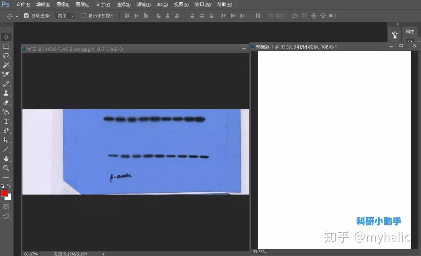Select the Rectangular Marquee tool

coord(6,47)
